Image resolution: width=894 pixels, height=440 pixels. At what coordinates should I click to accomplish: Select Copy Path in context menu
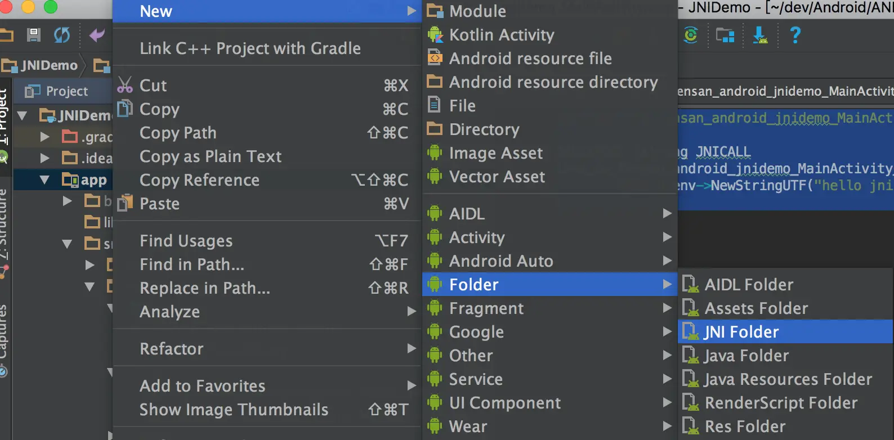coord(178,133)
